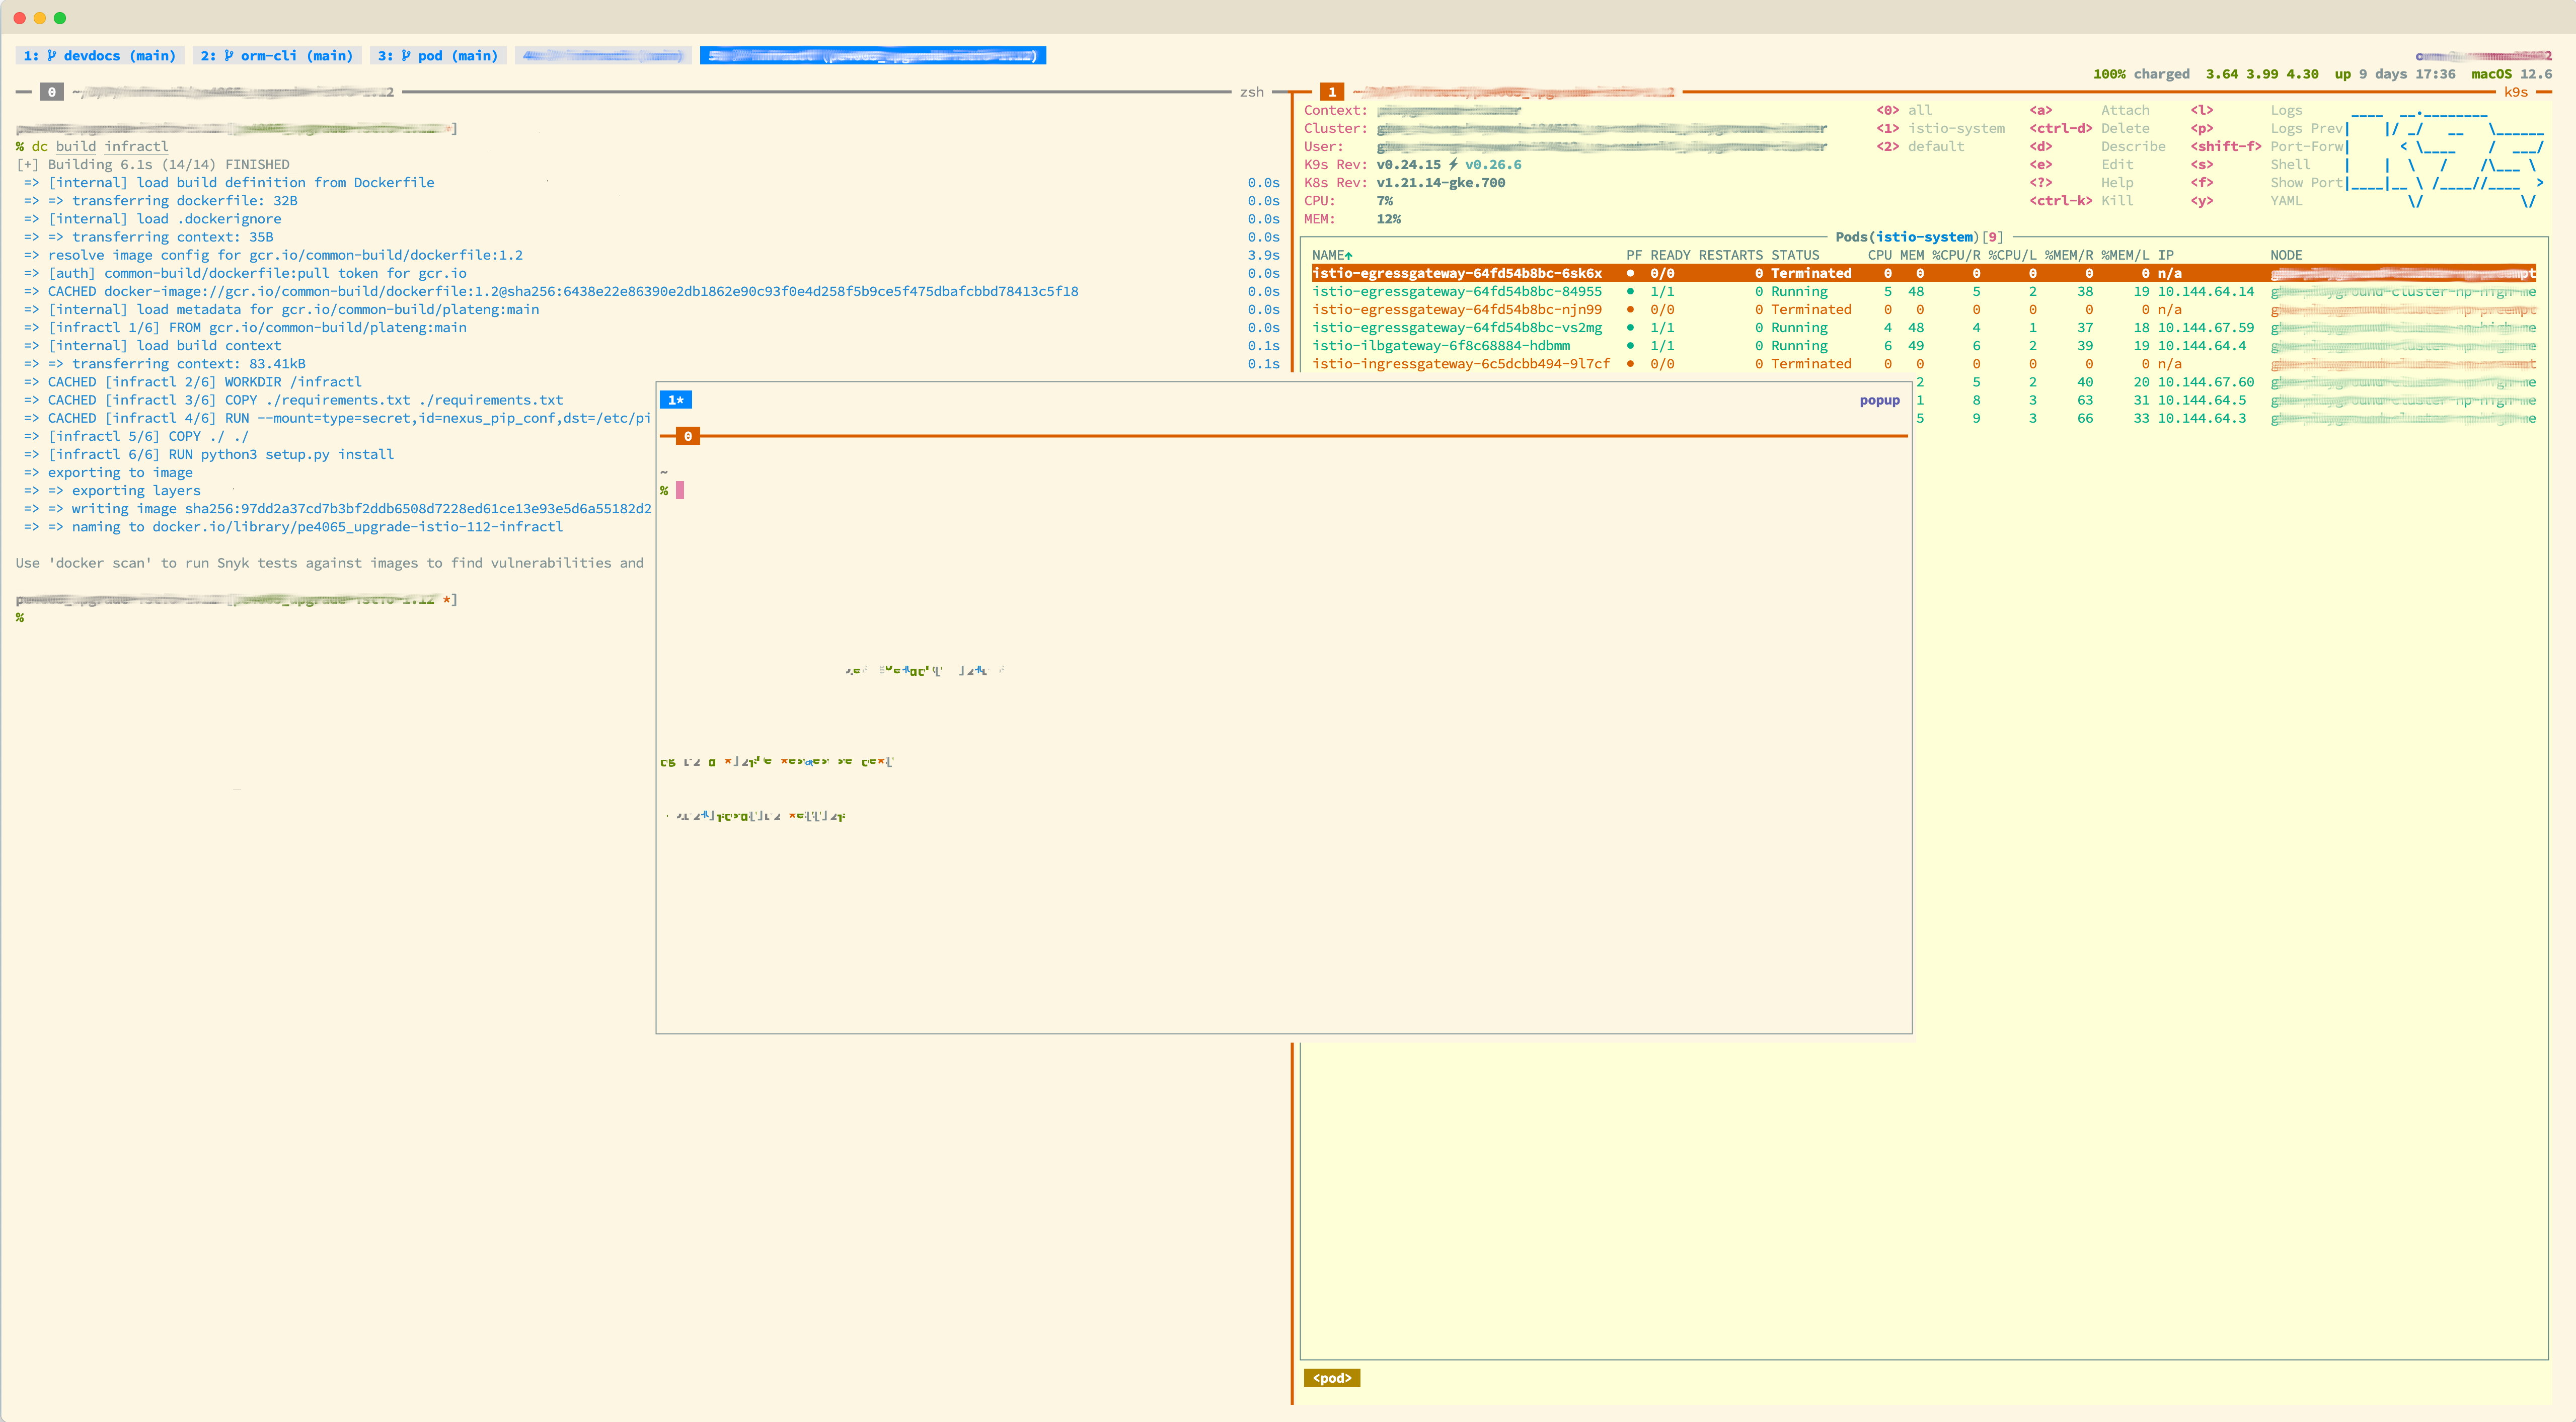Toggle the PF indicator for istio-egressgateway-64fd54b8bc-njn99
This screenshot has width=2576, height=1422.
click(1630, 309)
